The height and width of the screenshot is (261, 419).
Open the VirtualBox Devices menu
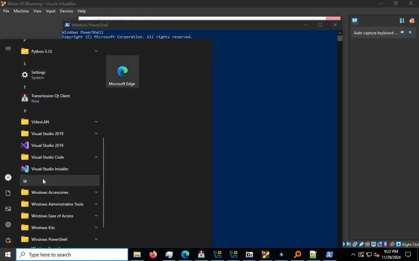click(x=66, y=11)
